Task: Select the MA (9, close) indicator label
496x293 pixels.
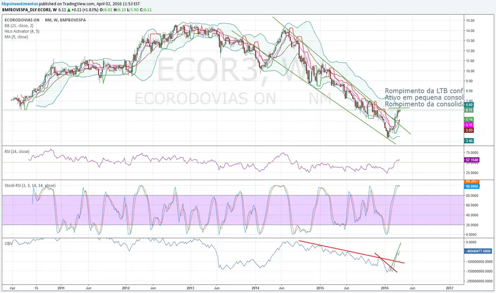Action: click(x=16, y=37)
